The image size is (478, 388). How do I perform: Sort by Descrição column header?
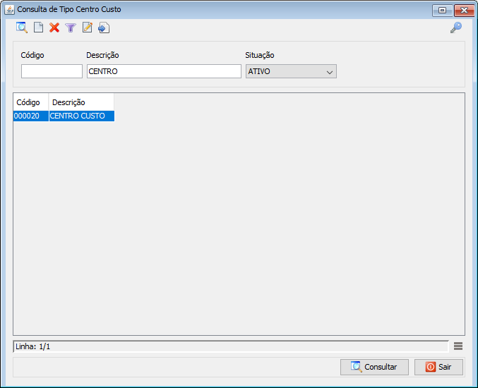click(x=80, y=102)
